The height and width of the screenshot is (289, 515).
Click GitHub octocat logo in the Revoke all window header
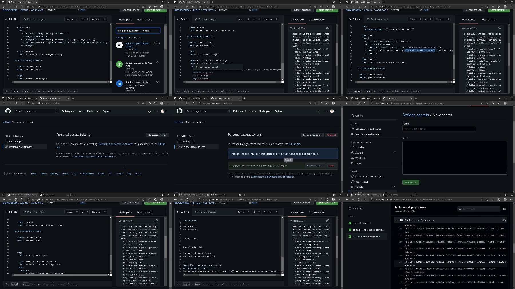pos(180,111)
